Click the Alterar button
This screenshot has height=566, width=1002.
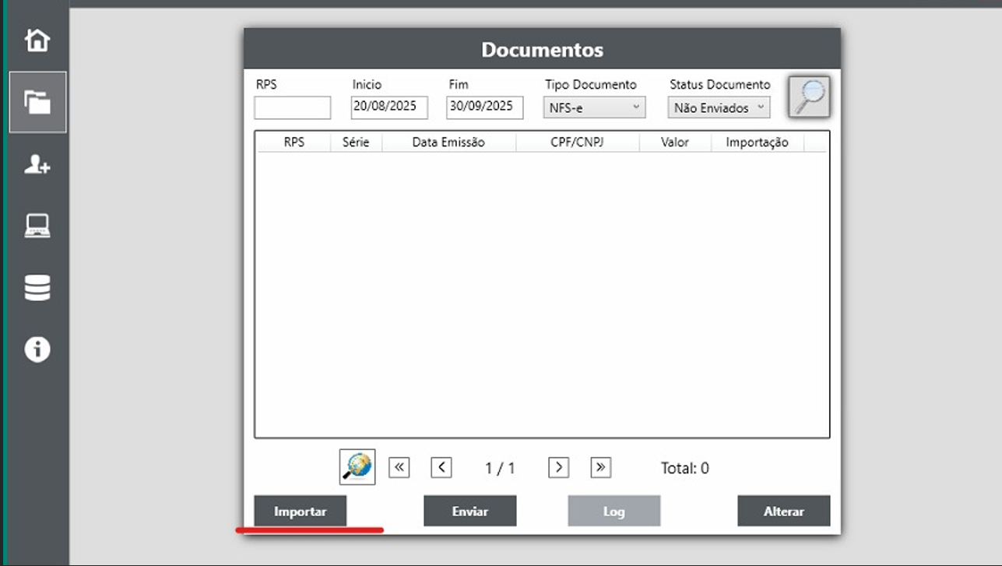pos(783,512)
